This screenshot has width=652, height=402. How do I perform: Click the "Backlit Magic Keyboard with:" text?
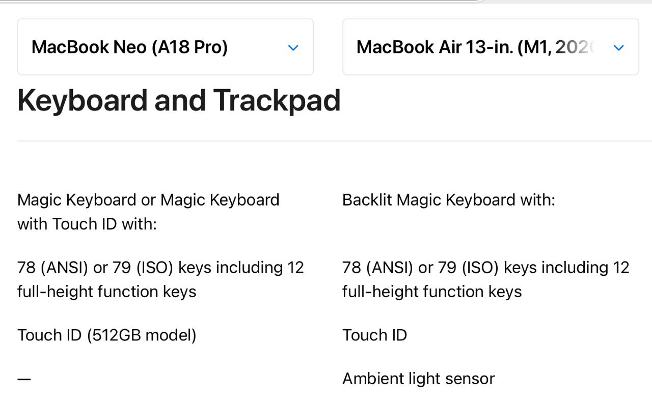pyautogui.click(x=448, y=200)
